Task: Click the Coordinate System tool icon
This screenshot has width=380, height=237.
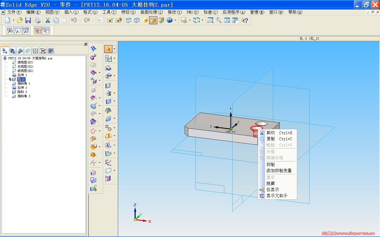Action: pos(108,162)
